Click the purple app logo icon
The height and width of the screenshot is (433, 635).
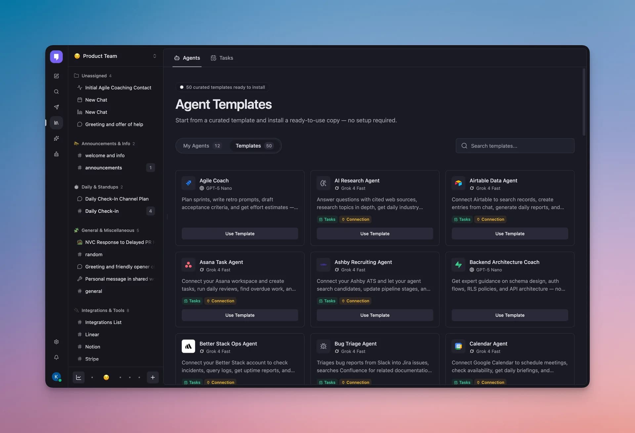click(56, 57)
